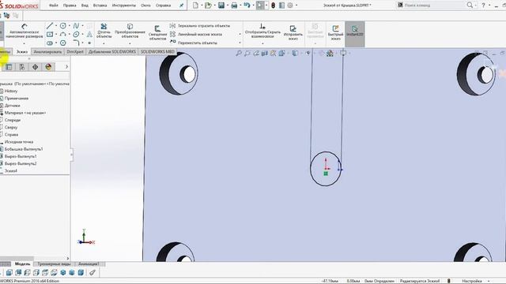Select the Polygon sketch tool
Image resolution: width=506 pixels, height=284 pixels.
(63, 43)
